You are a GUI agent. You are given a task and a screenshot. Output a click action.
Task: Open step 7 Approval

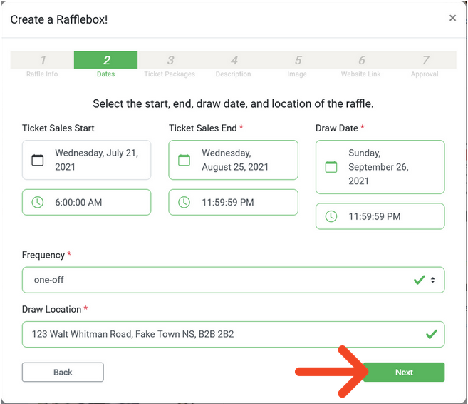coord(425,65)
